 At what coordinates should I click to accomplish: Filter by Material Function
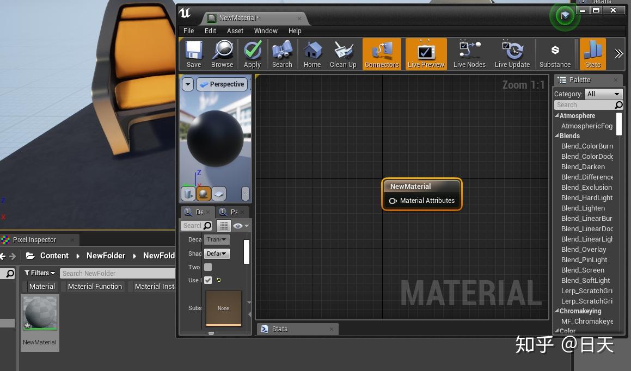tap(95, 286)
